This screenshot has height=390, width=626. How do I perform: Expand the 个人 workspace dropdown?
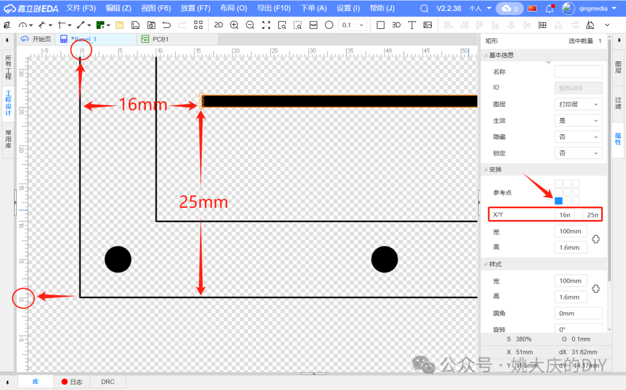(480, 8)
